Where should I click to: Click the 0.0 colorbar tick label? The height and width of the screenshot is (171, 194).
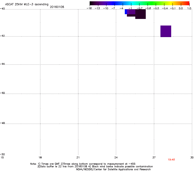tap(181, 8)
